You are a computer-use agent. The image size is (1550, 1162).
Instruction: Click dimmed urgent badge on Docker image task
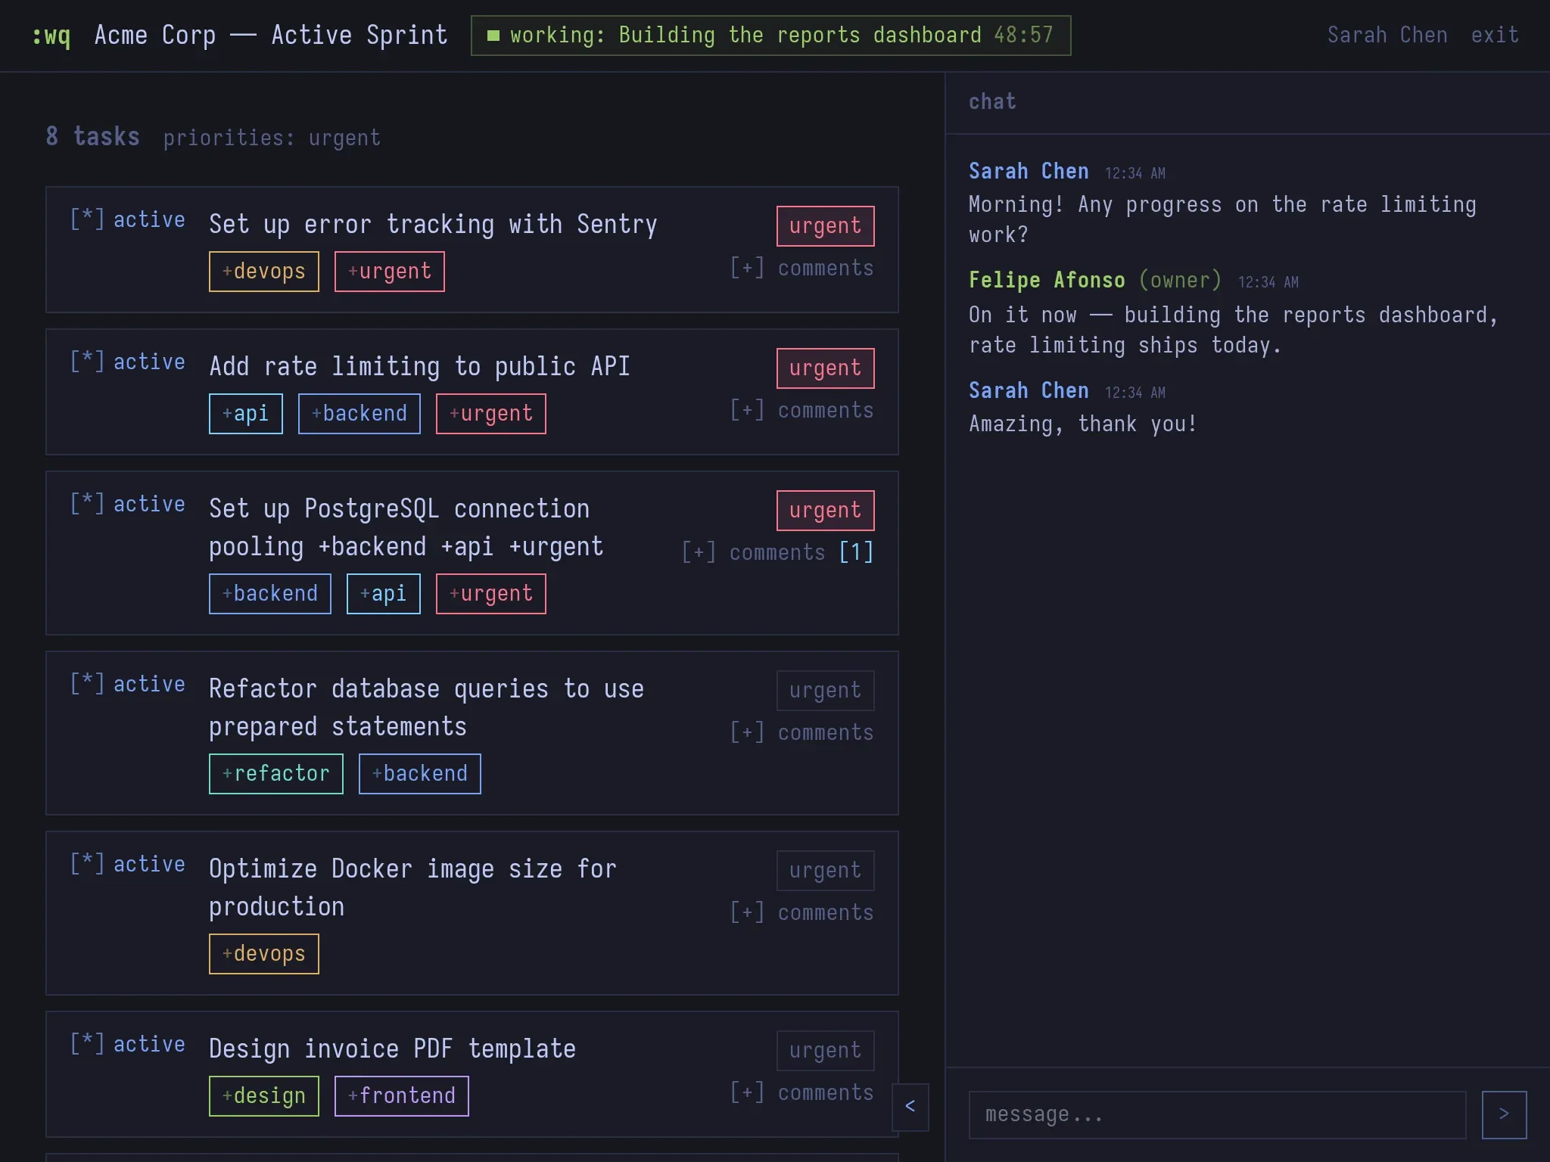[x=825, y=871]
